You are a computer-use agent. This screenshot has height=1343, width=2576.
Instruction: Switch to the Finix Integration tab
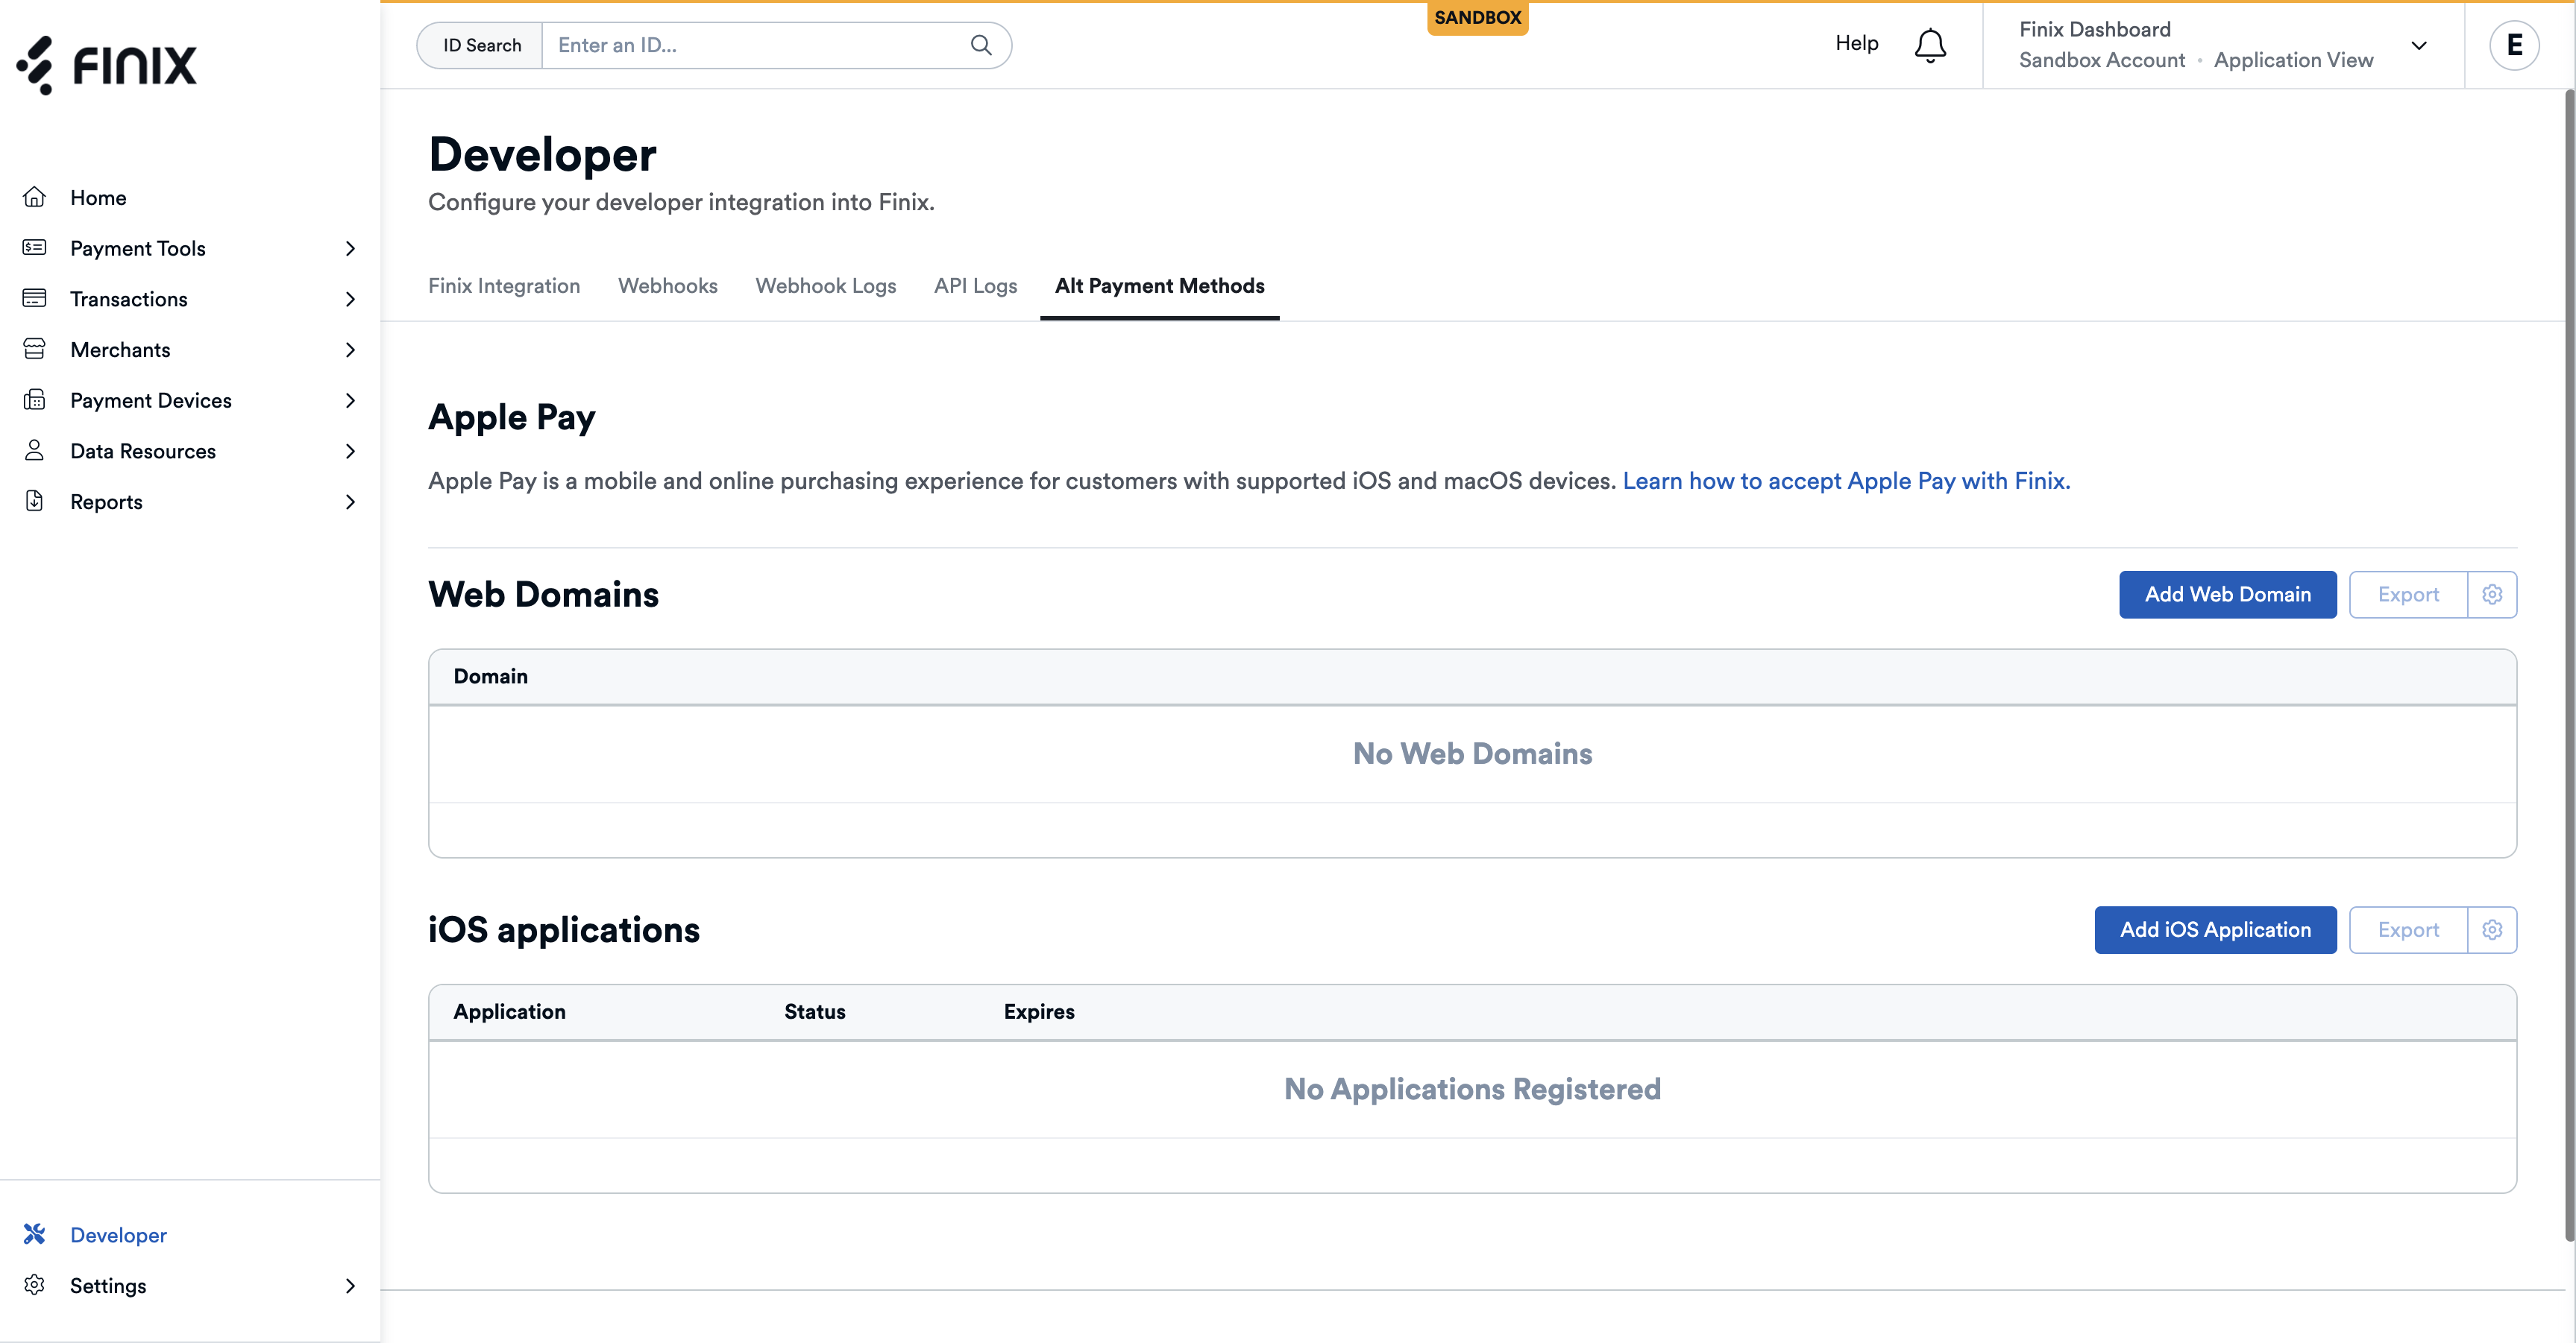pyautogui.click(x=504, y=285)
